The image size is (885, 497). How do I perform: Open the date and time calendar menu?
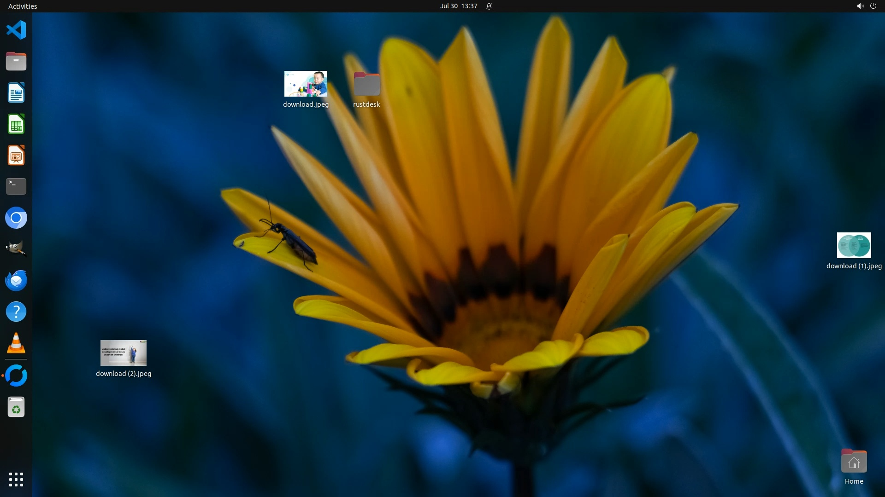tap(458, 6)
